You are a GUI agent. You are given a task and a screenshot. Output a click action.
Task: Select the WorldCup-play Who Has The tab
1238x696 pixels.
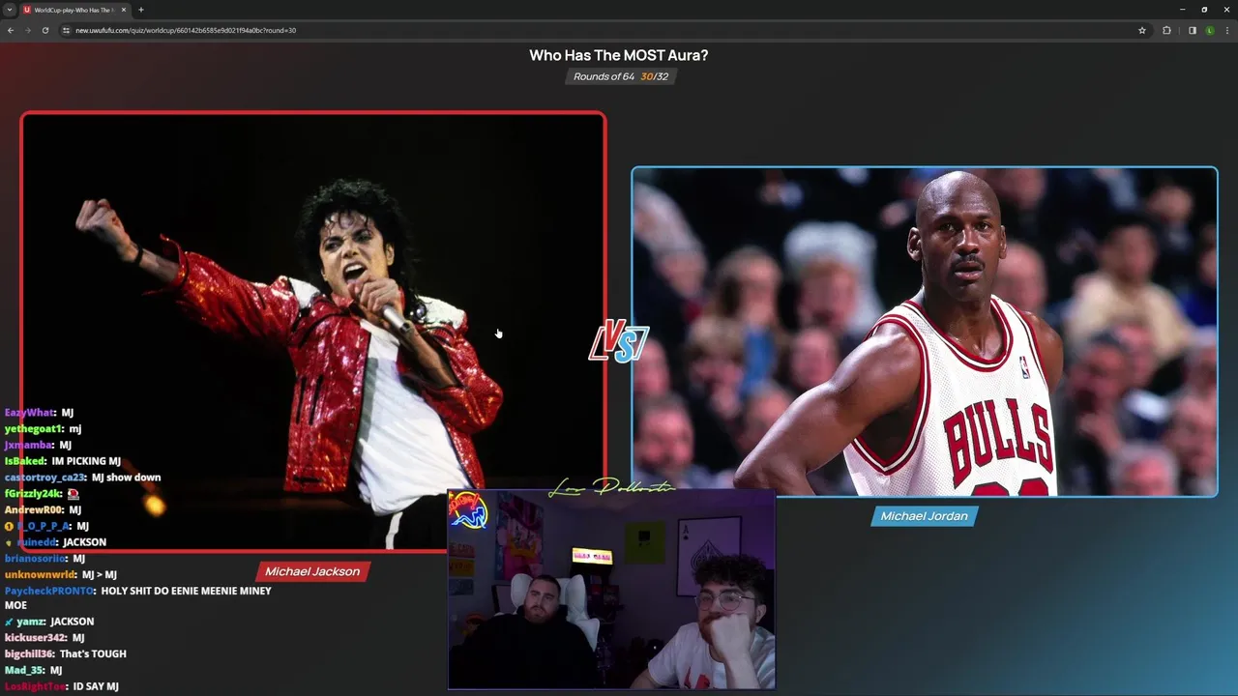tap(75, 10)
